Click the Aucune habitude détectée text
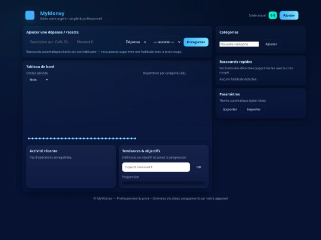321x240 pixels. pyautogui.click(x=238, y=79)
